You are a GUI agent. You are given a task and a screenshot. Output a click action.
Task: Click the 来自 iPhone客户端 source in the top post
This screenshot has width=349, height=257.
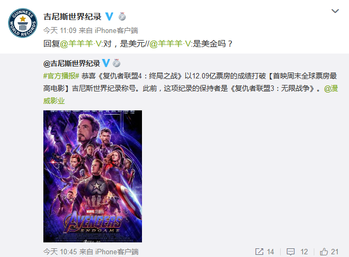(x=108, y=30)
